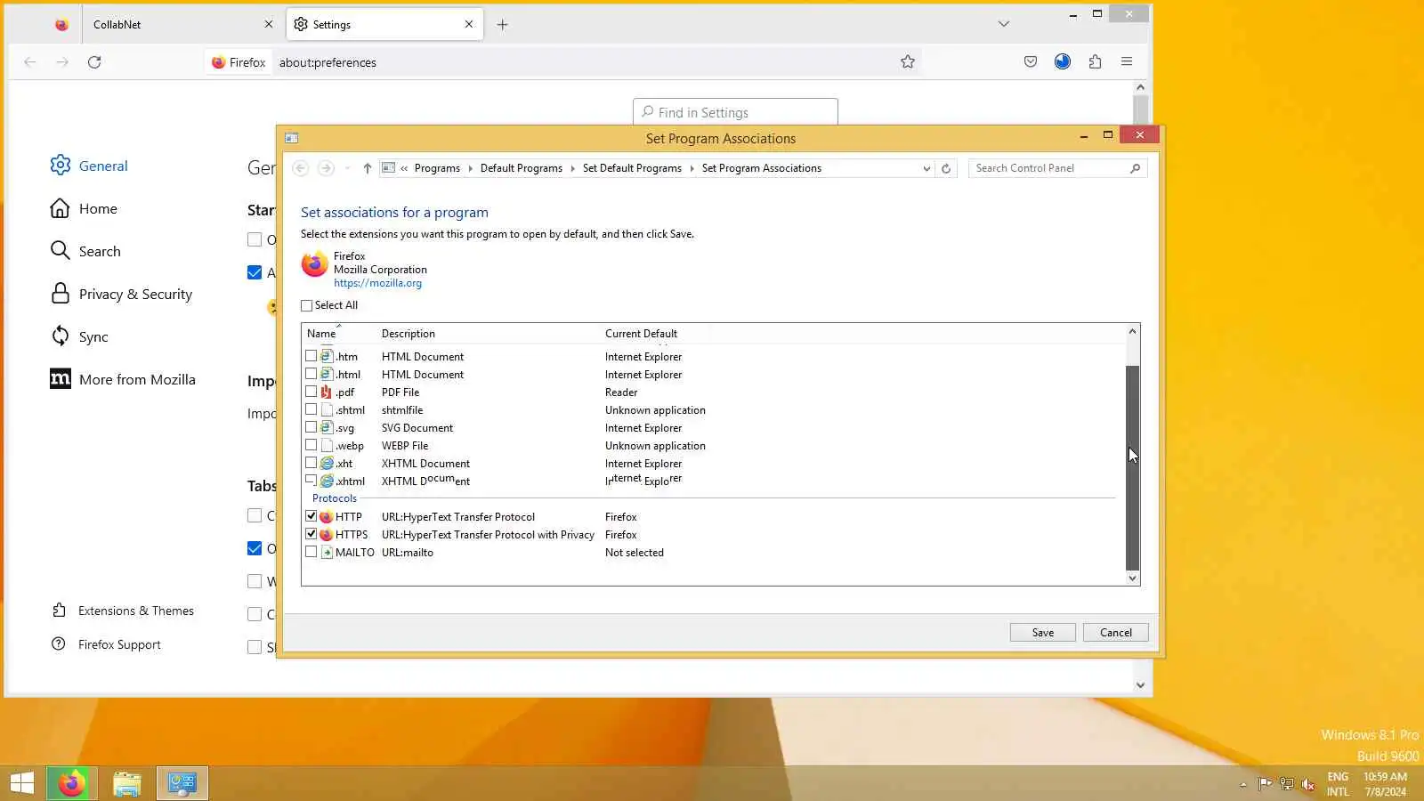Check the Select All checkbox
The height and width of the screenshot is (801, 1424).
pyautogui.click(x=307, y=305)
